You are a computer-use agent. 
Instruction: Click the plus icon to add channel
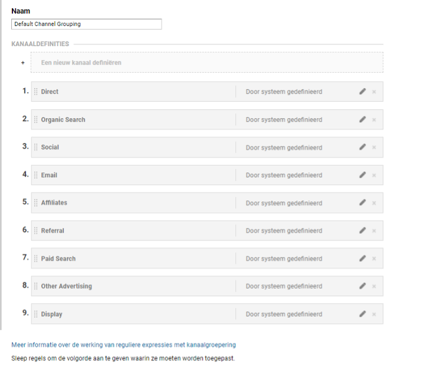point(23,63)
